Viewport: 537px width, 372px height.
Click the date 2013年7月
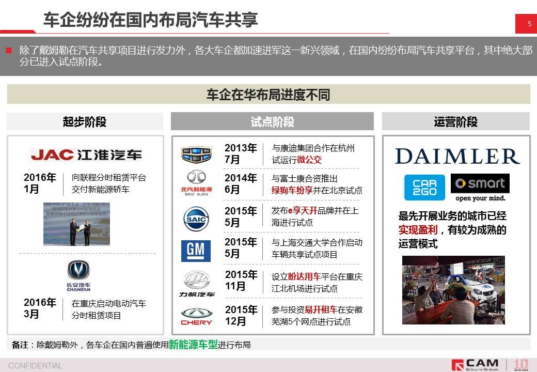tap(241, 154)
